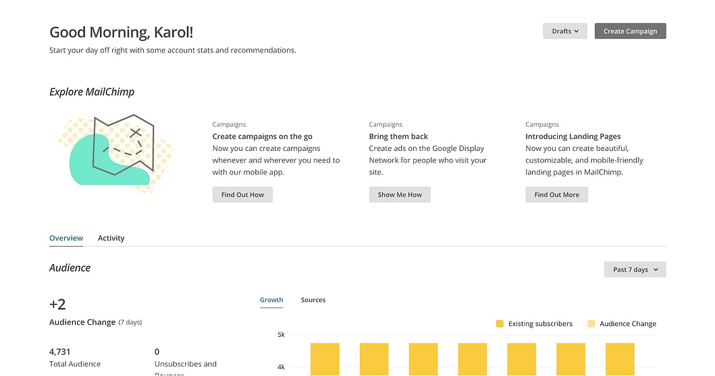Click the 'Audience Change' stat label
The width and height of the screenshot is (715, 376).
click(x=82, y=322)
